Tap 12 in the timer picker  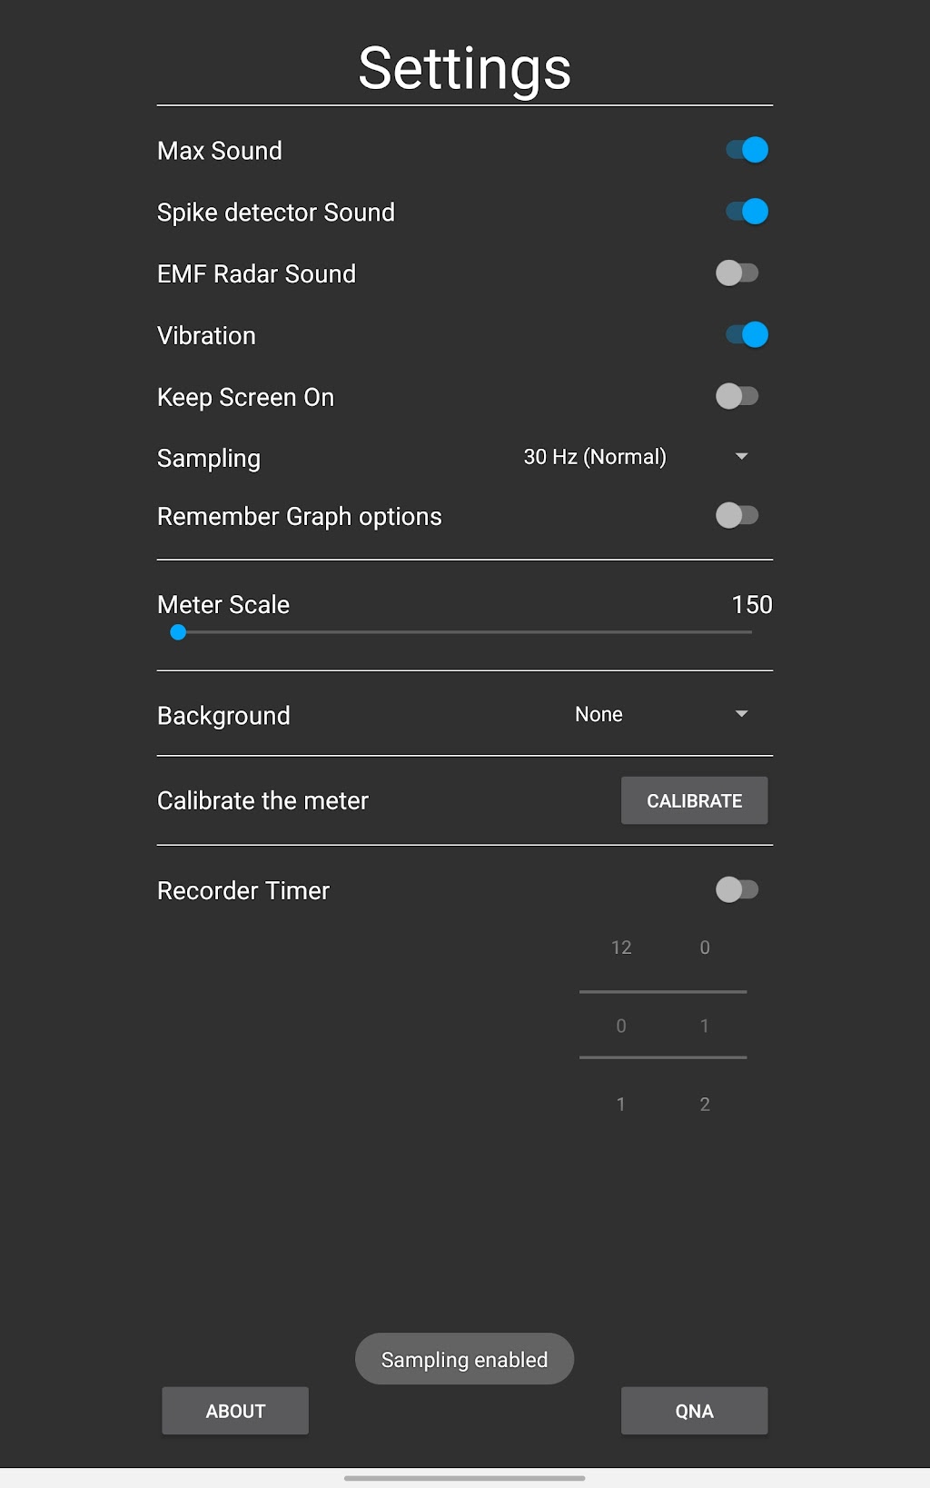[x=621, y=947]
